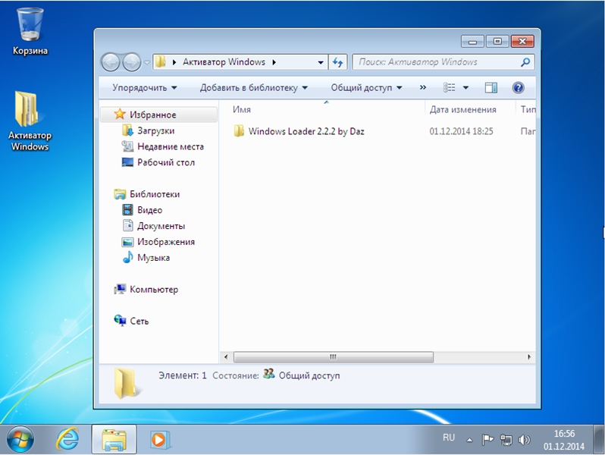Viewport: 605px width, 455px height.
Task: Click Общий доступ status in details pane
Action: (309, 375)
